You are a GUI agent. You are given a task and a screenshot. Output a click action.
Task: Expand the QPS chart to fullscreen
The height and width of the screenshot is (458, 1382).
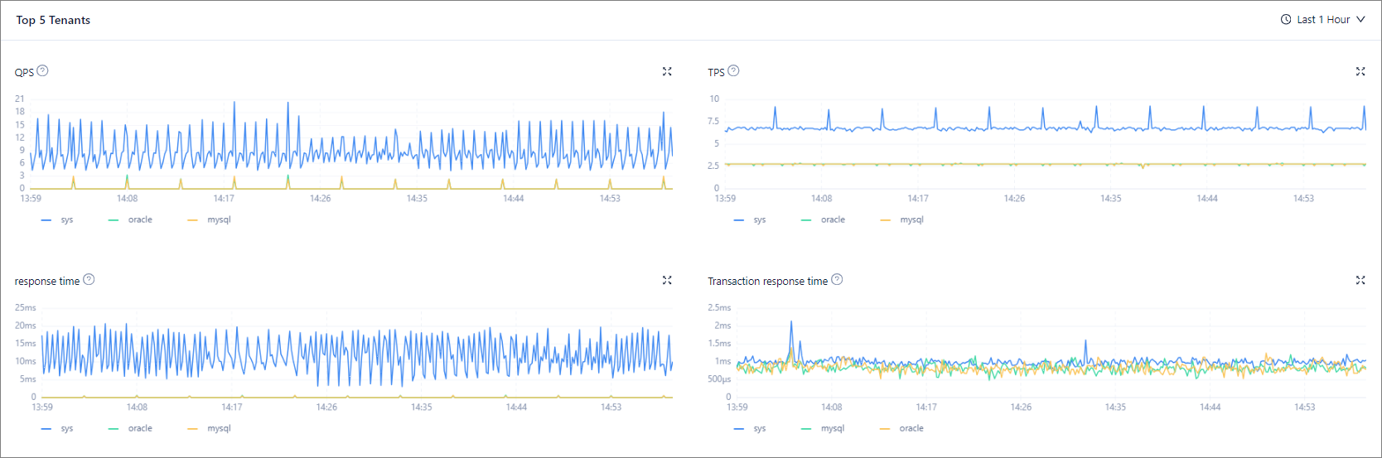[x=667, y=72]
